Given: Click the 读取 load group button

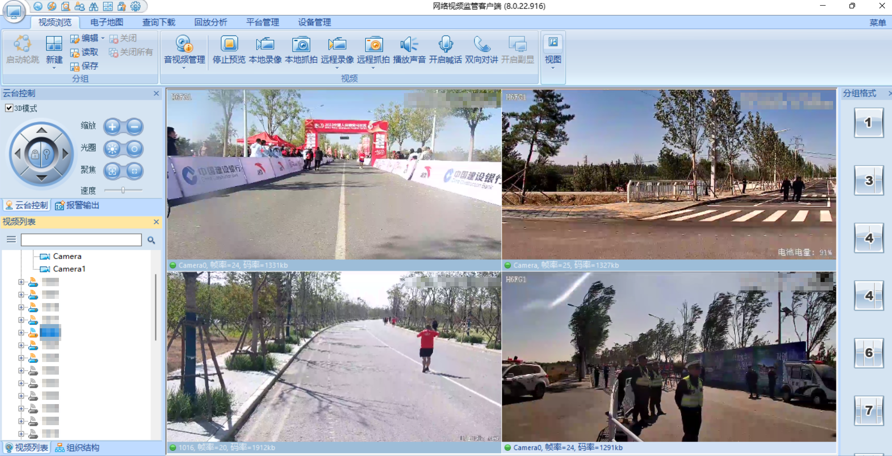Looking at the screenshot, I should pyautogui.click(x=85, y=52).
